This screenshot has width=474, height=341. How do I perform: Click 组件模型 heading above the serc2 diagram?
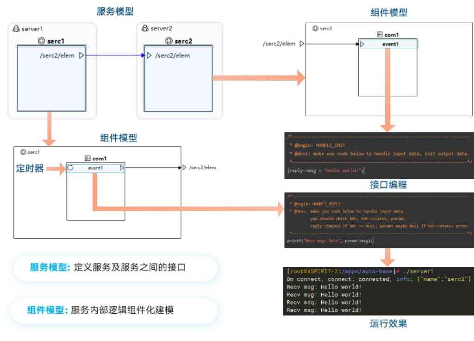pos(389,13)
